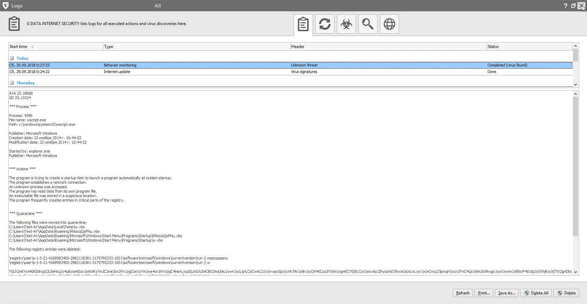Click 'The program establishes a network connection.'
The width and height of the screenshot is (587, 304).
(x=48, y=182)
